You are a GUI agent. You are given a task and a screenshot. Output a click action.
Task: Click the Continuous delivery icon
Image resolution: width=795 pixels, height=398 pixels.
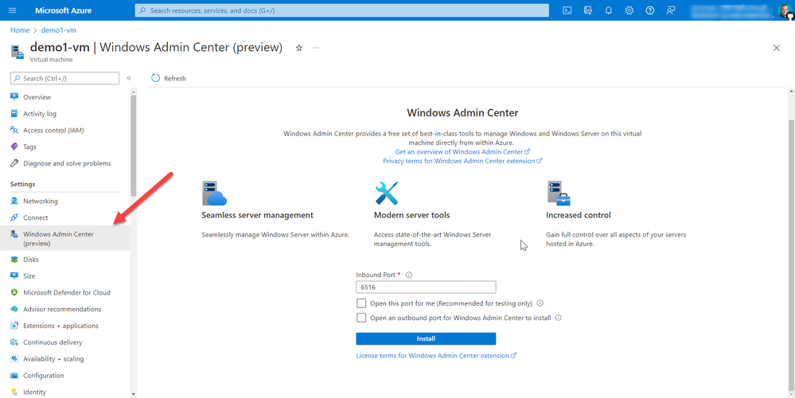(x=14, y=342)
